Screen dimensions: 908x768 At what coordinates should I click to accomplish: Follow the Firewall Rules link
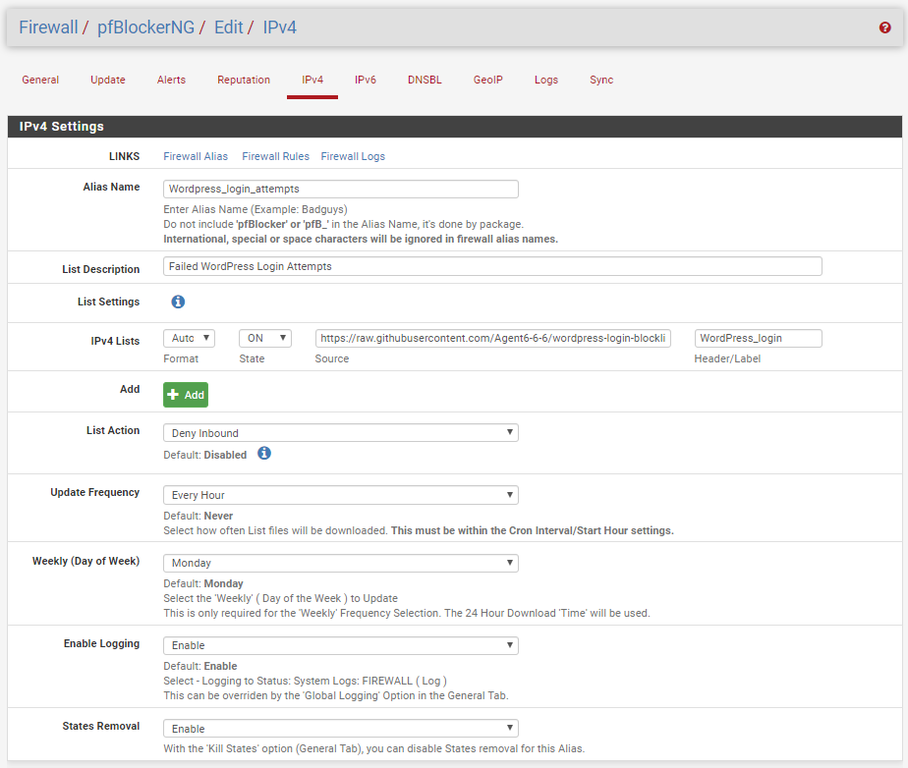tap(275, 156)
